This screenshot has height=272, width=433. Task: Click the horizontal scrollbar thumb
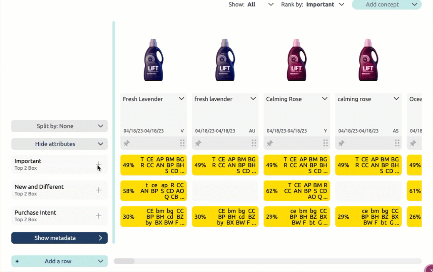click(x=124, y=261)
